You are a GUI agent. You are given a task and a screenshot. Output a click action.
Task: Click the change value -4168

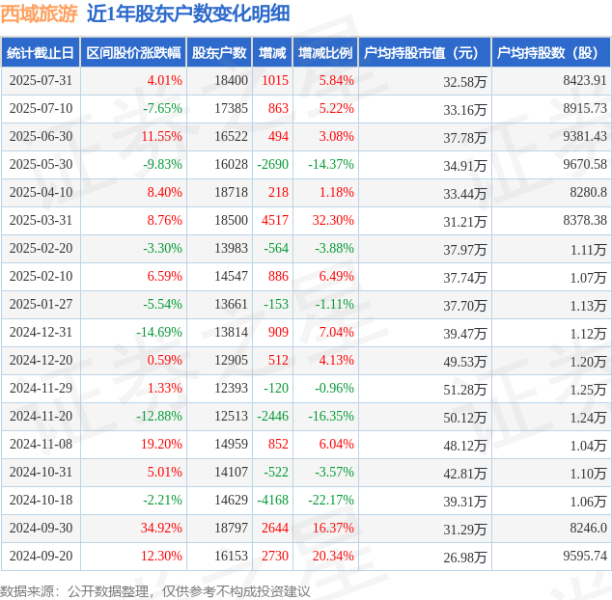tap(273, 500)
